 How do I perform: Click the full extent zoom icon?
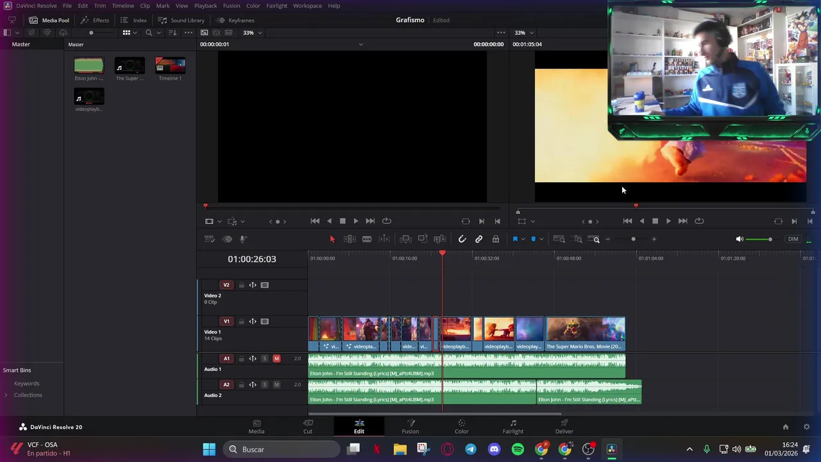pyautogui.click(x=559, y=239)
